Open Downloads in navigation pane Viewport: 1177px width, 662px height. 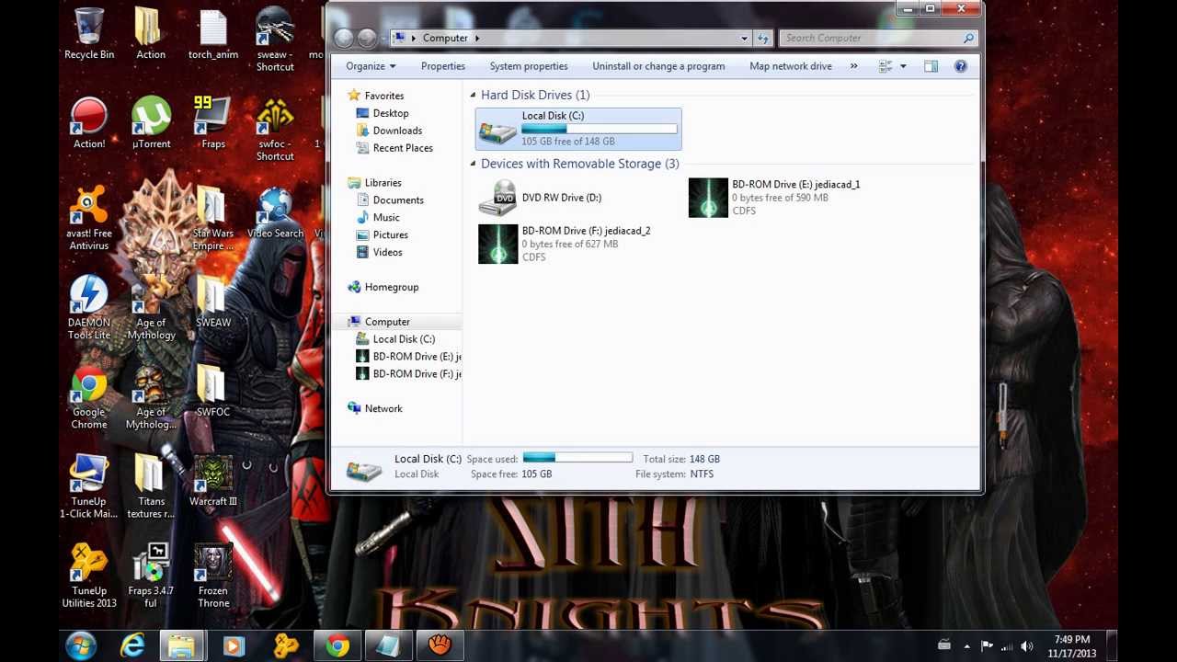pos(389,131)
